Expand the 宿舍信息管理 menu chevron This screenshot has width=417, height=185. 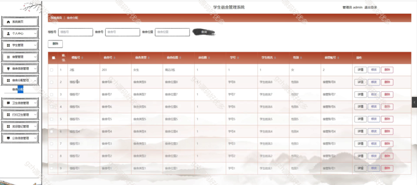(35, 69)
